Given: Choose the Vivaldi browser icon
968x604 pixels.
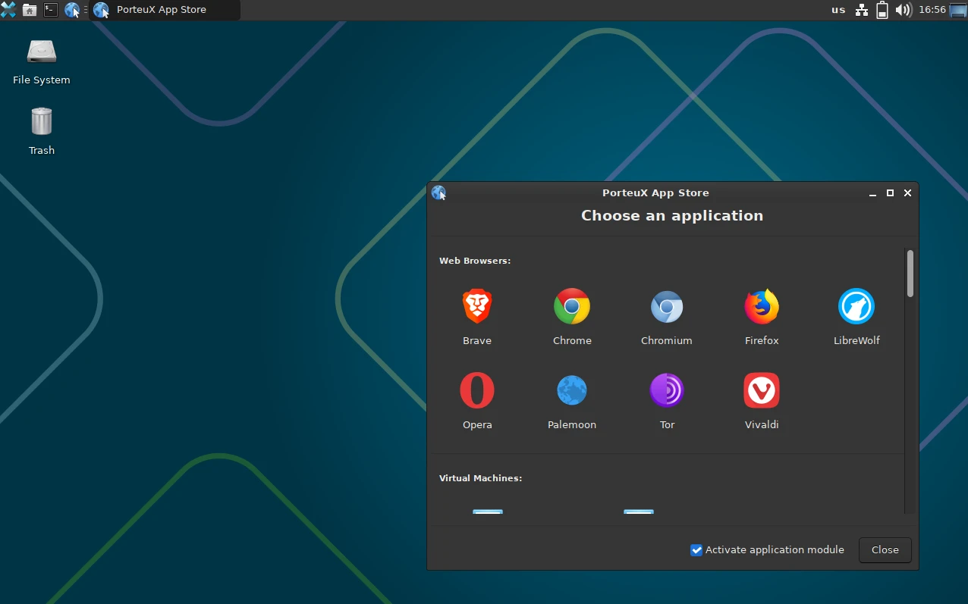Looking at the screenshot, I should point(762,391).
